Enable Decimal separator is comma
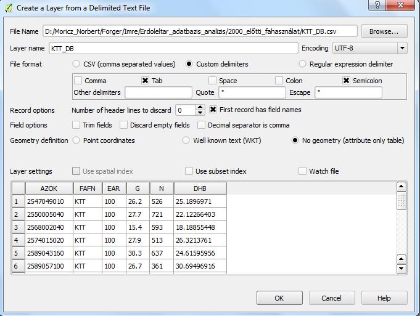Screen dimensions: 420x316 pos(201,125)
